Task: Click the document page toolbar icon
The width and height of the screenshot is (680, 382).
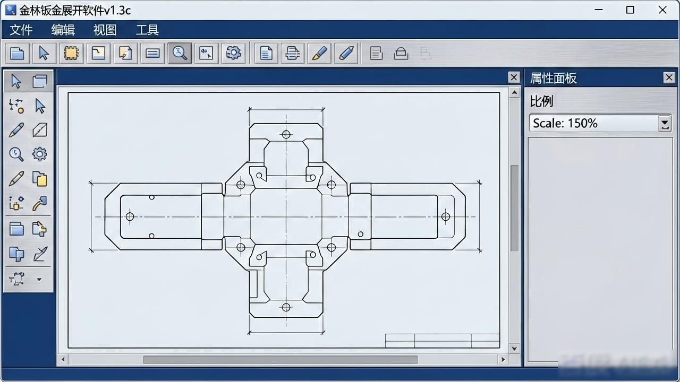Action: [266, 53]
